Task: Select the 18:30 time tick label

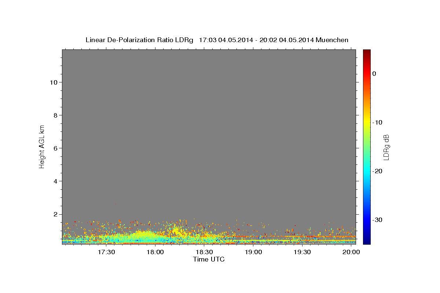Action: tap(204, 252)
